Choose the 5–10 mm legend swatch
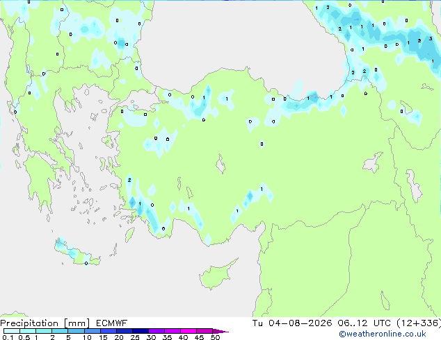This screenshot has width=441, height=340. pos(76,331)
